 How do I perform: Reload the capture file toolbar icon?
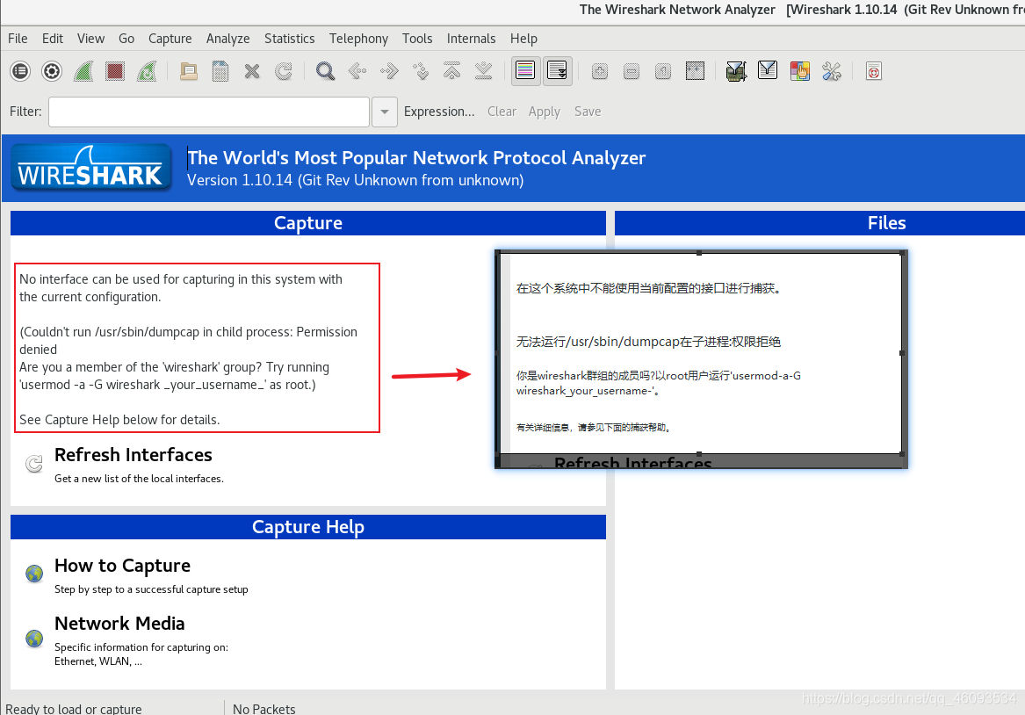coord(284,70)
